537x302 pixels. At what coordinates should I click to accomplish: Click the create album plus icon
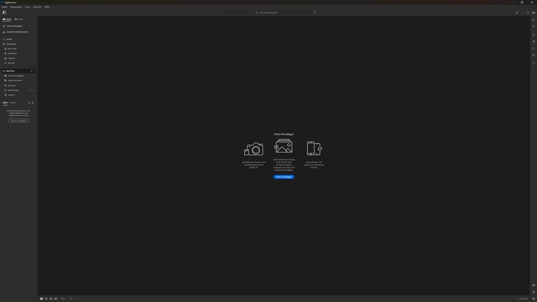click(29, 103)
